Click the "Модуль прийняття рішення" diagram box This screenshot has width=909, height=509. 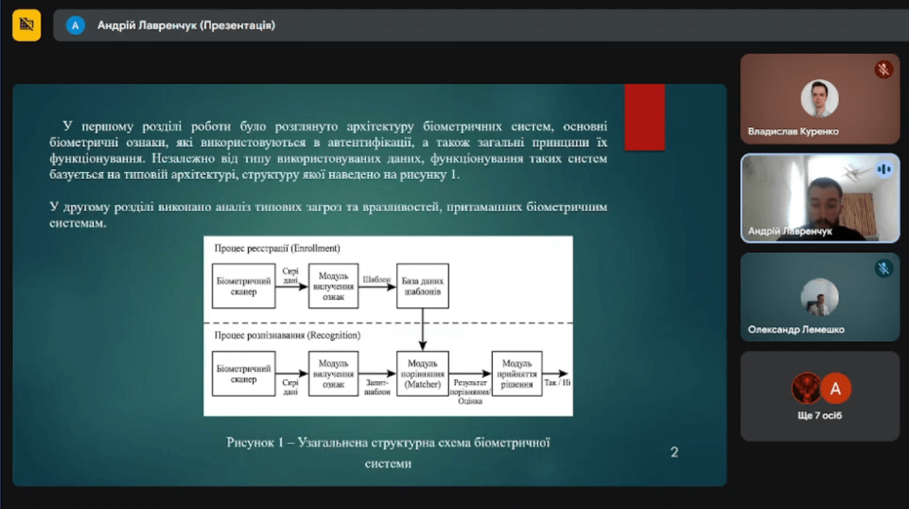point(517,374)
